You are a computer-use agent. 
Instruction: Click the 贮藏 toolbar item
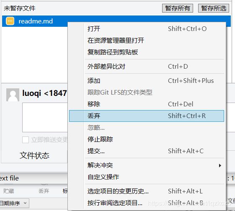[8, 191]
